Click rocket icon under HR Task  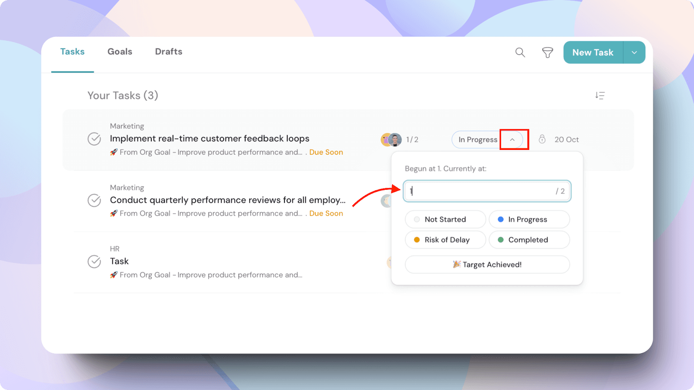click(114, 275)
